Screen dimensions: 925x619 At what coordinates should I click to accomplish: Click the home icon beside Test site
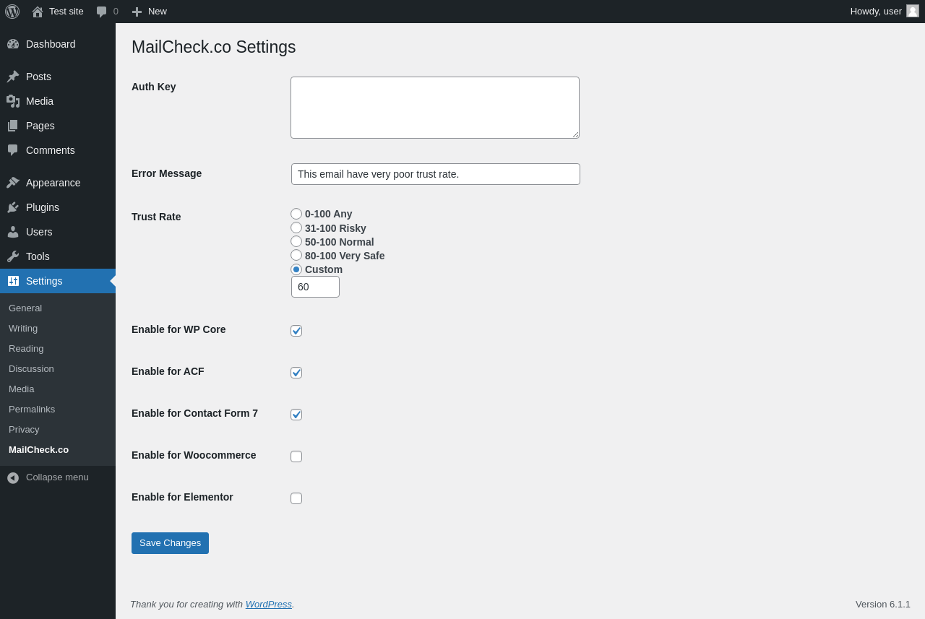click(38, 12)
